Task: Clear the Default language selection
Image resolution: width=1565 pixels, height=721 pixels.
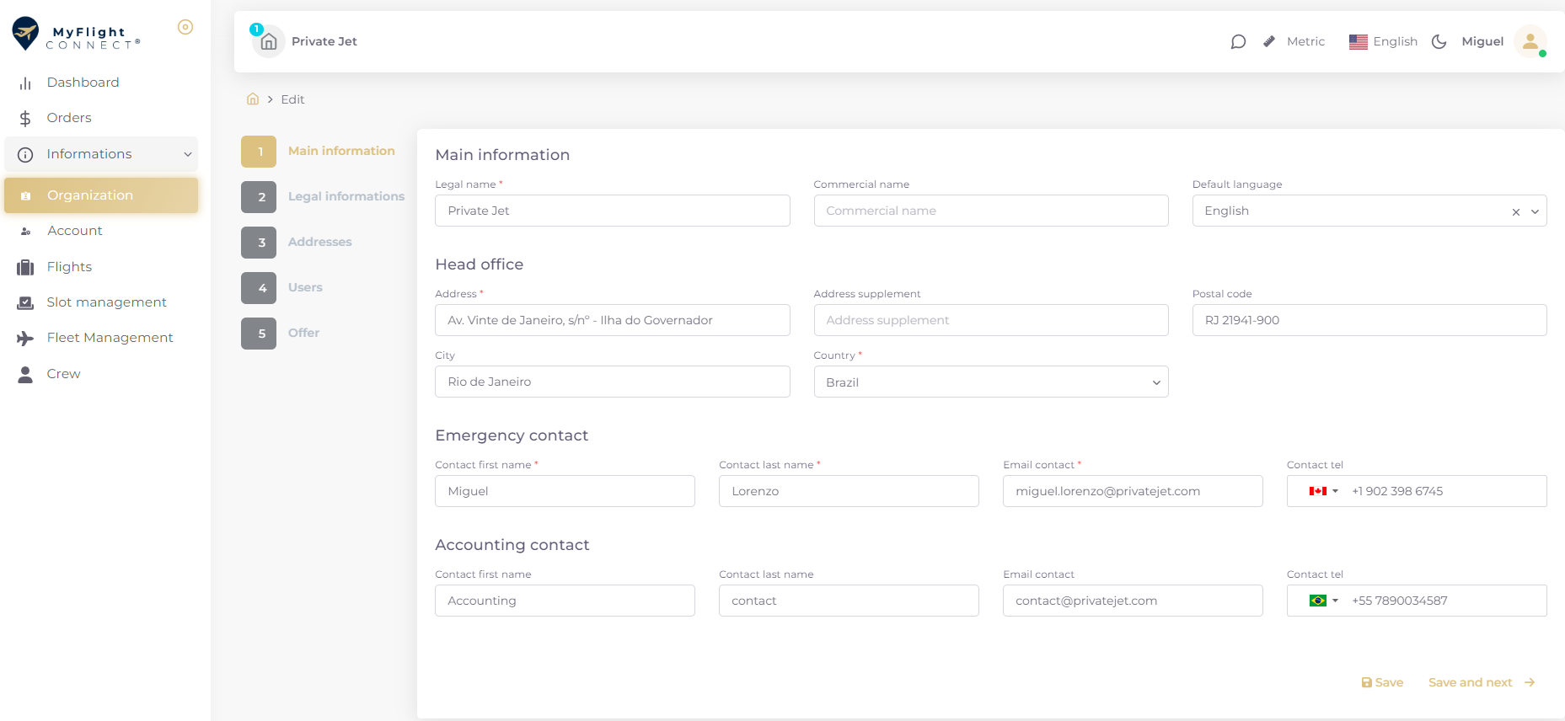Action: (x=1515, y=212)
